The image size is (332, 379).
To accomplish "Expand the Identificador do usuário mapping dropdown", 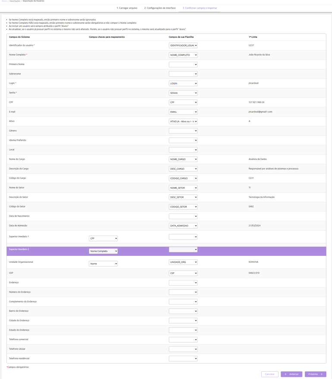I will 183,45.
